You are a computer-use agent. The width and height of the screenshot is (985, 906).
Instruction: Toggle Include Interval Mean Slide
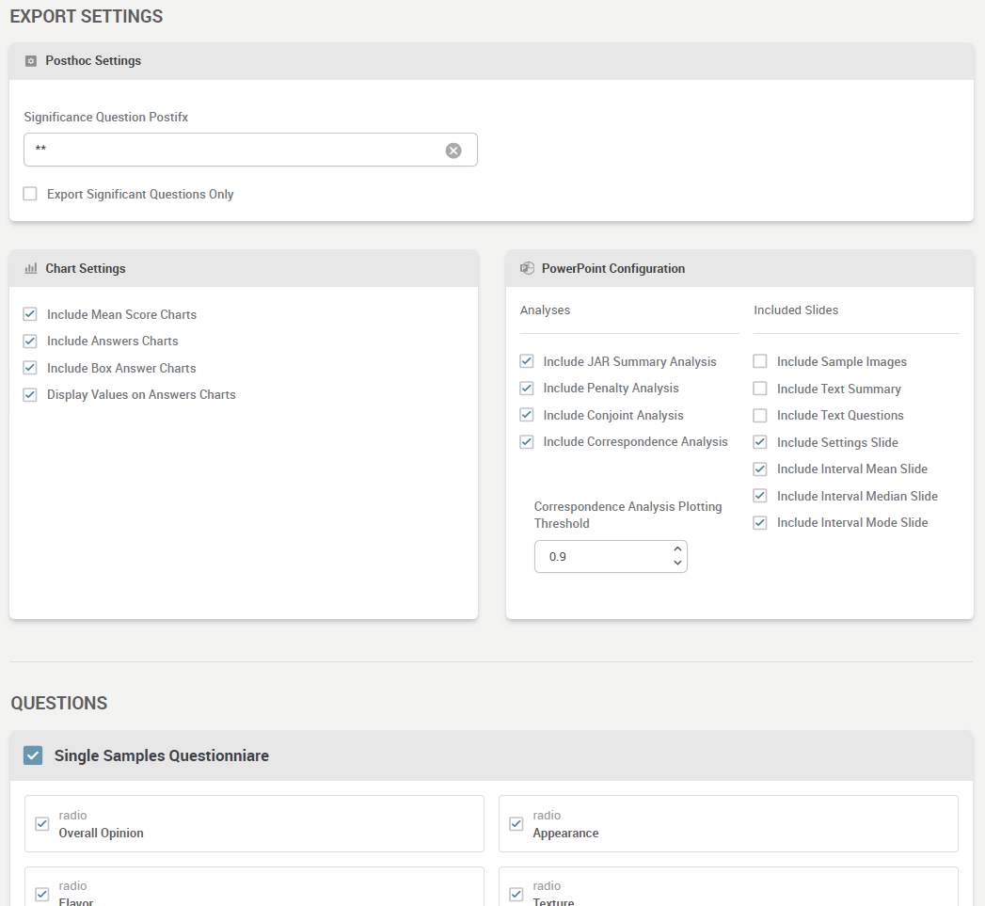coord(760,469)
